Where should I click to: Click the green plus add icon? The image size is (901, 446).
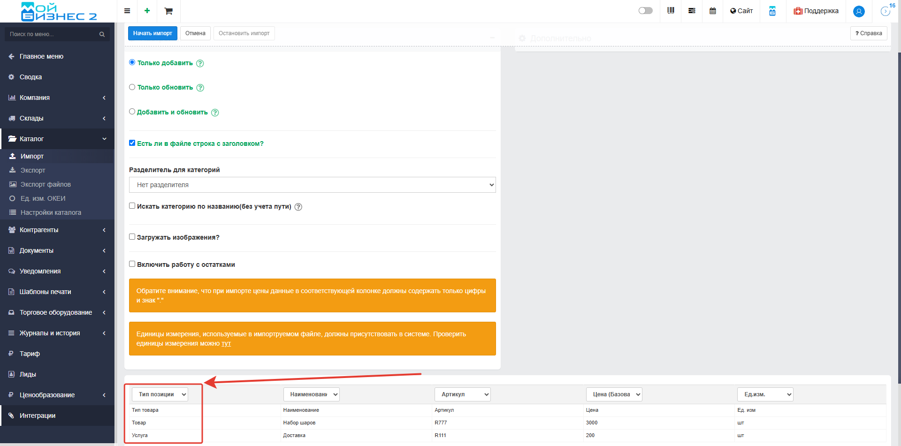(x=147, y=11)
